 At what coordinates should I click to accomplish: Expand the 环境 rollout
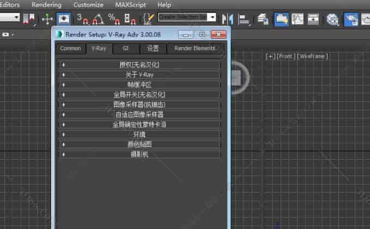click(x=139, y=134)
